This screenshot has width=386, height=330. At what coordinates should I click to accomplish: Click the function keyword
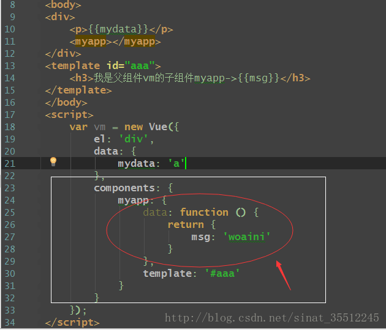click(x=204, y=213)
